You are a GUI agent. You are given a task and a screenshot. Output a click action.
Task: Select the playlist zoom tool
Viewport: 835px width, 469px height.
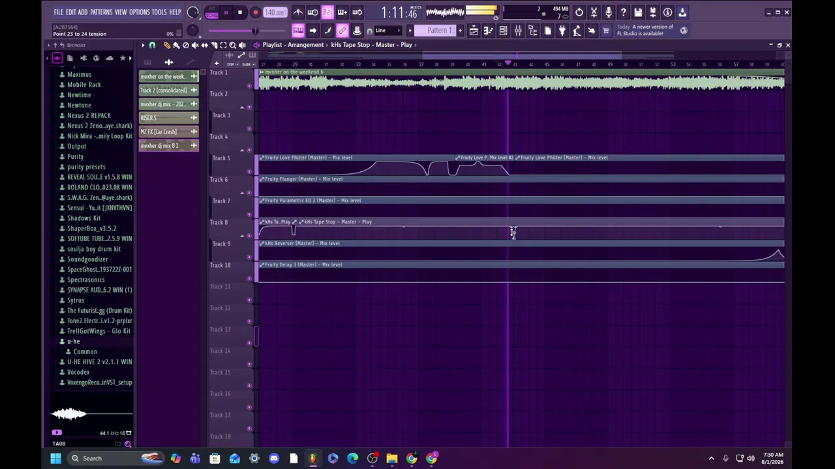pos(232,45)
